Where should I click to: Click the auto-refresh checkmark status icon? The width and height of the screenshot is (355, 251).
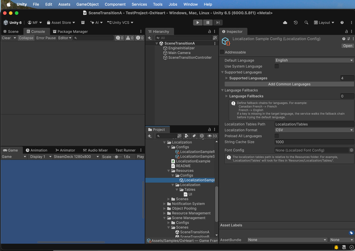coord(352,247)
